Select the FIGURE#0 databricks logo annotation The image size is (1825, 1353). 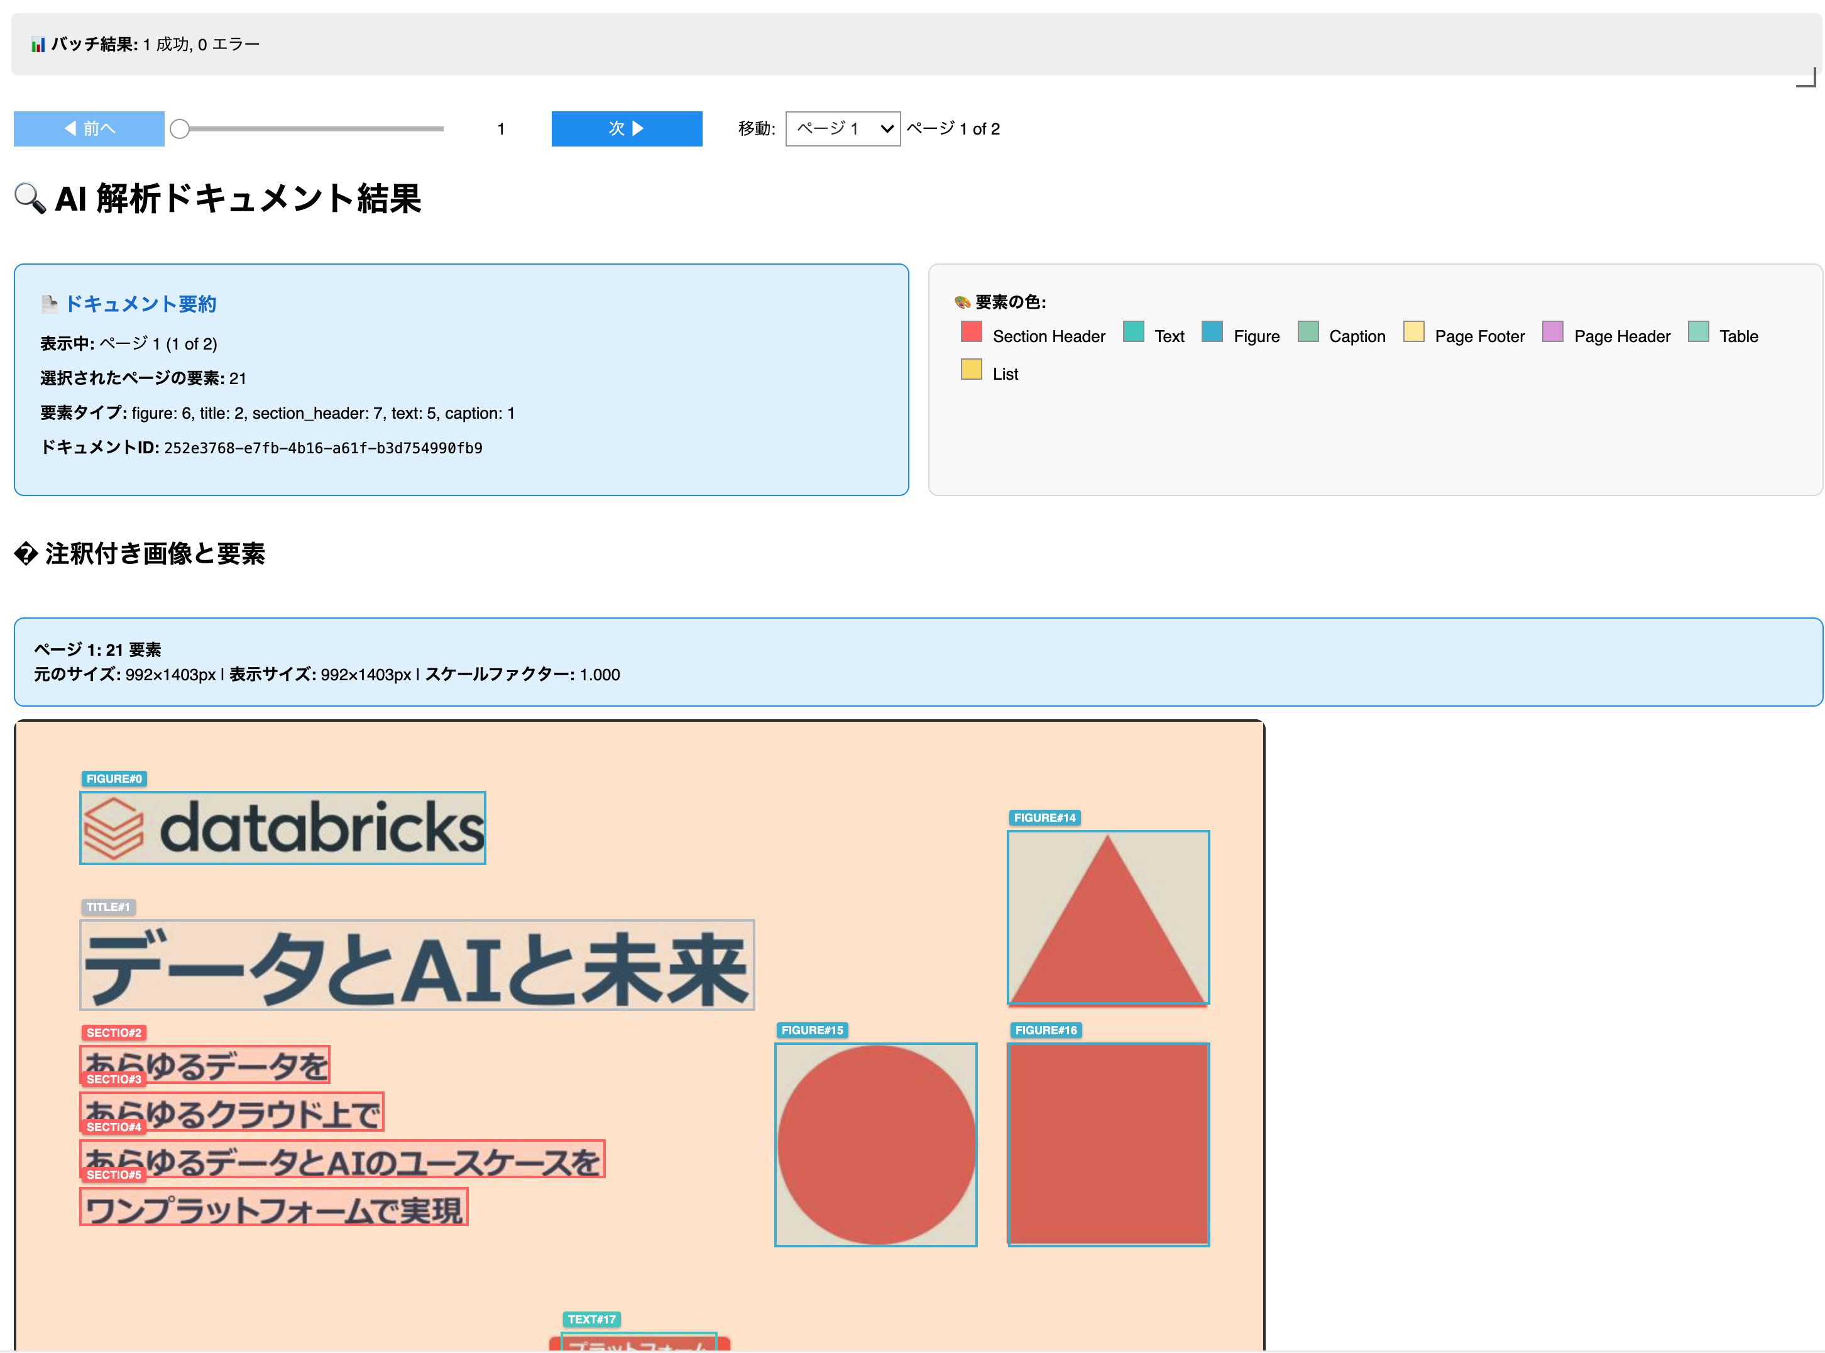click(282, 827)
